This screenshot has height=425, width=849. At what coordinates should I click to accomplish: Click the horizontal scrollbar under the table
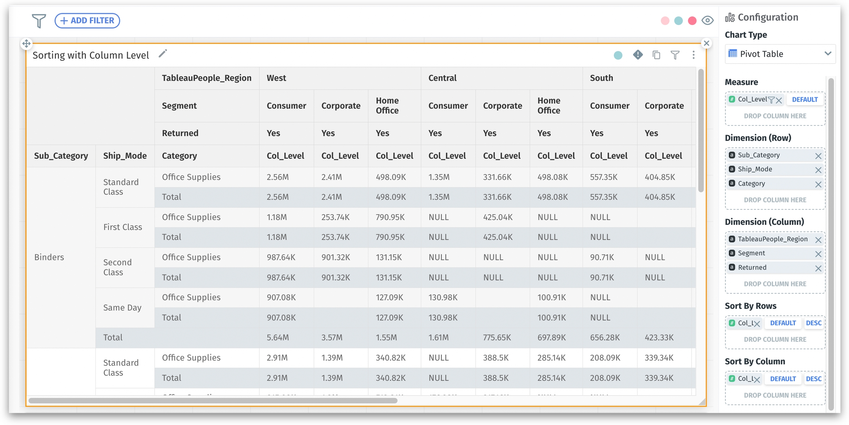click(x=213, y=400)
